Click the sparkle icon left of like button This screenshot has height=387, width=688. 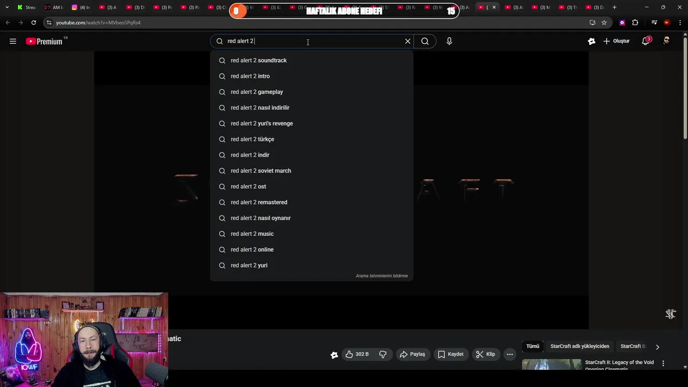click(334, 355)
